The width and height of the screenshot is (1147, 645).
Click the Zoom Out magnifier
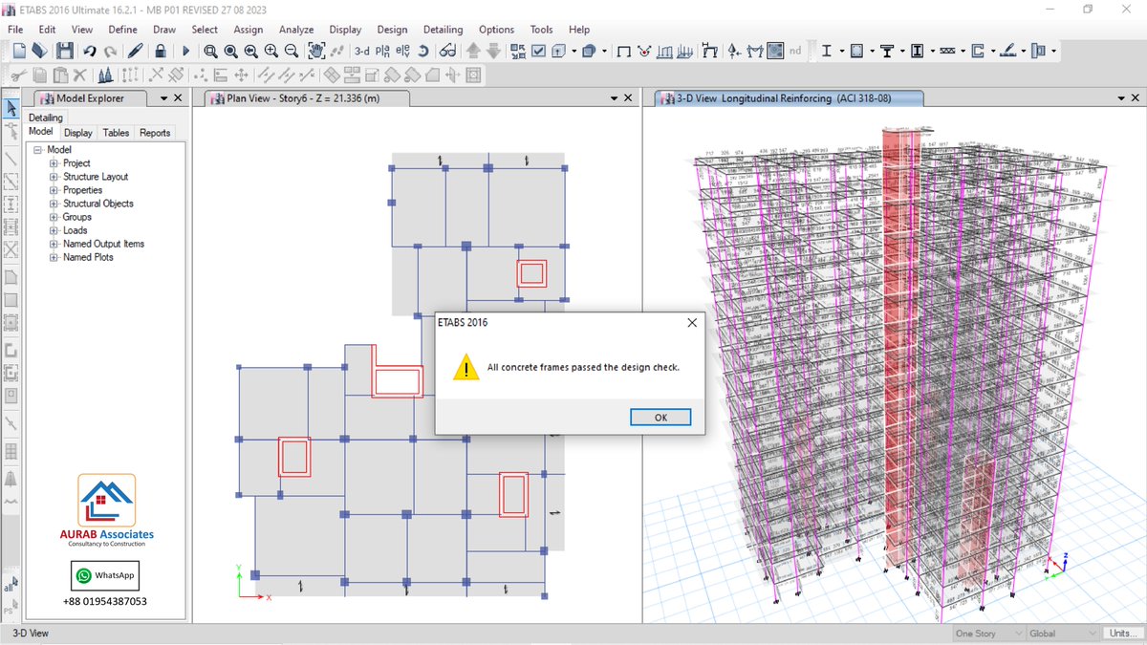[x=292, y=51]
